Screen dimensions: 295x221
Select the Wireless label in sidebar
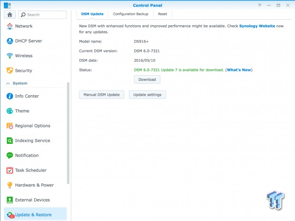coord(24,56)
